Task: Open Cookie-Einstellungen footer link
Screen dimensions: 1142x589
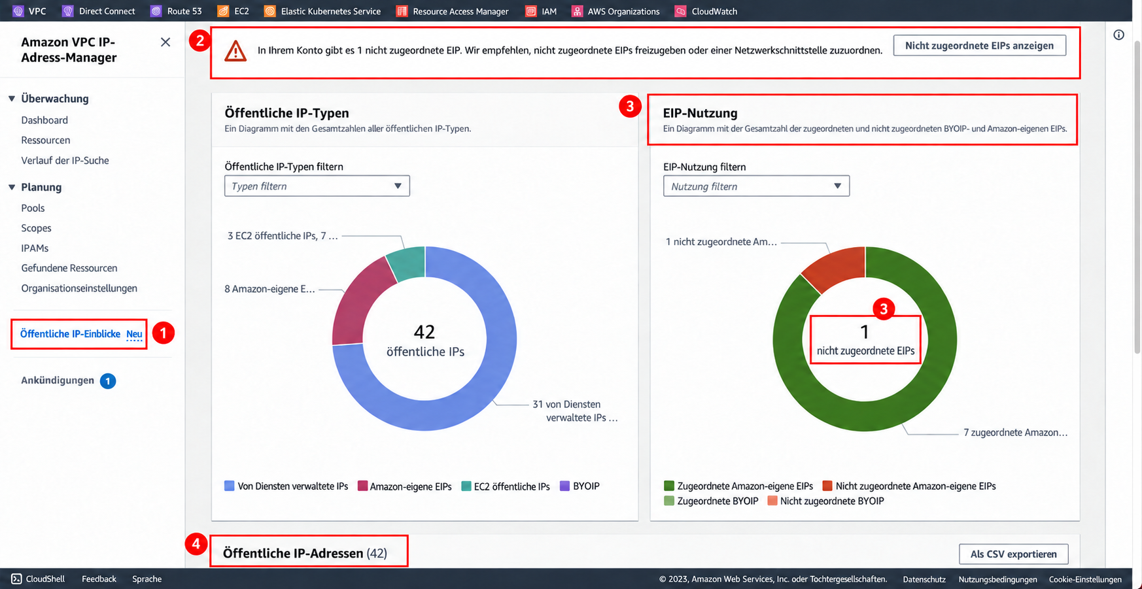Action: (x=1085, y=579)
